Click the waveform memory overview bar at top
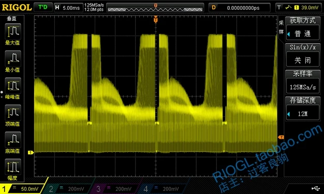324x194 pixels. 155,8
